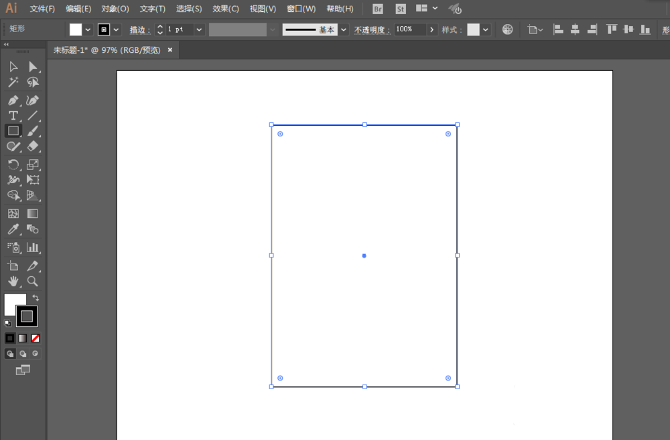Select the Direct Selection tool
The height and width of the screenshot is (440, 670).
click(x=32, y=66)
